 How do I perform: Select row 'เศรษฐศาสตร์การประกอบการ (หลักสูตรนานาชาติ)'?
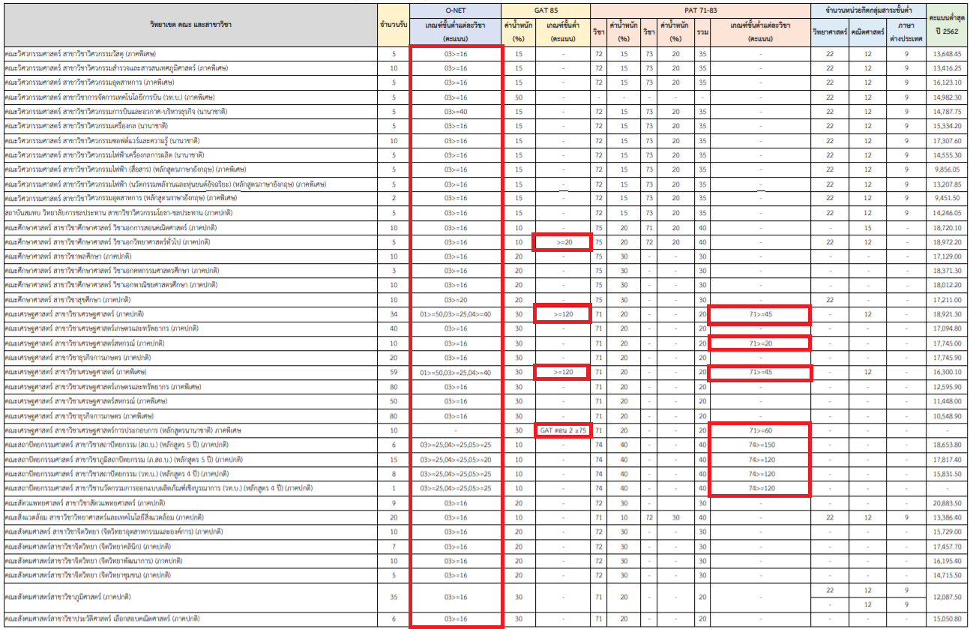pyautogui.click(x=484, y=430)
